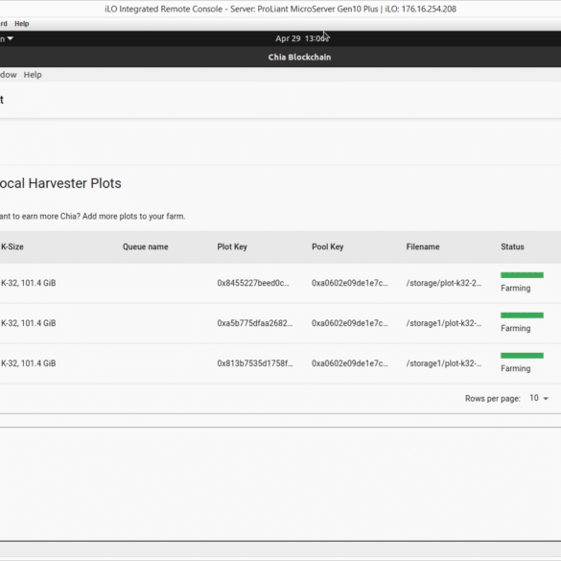Viewport: 561px width, 561px height.
Task: Open the Help menu in iLO console
Action: pyautogui.click(x=21, y=24)
